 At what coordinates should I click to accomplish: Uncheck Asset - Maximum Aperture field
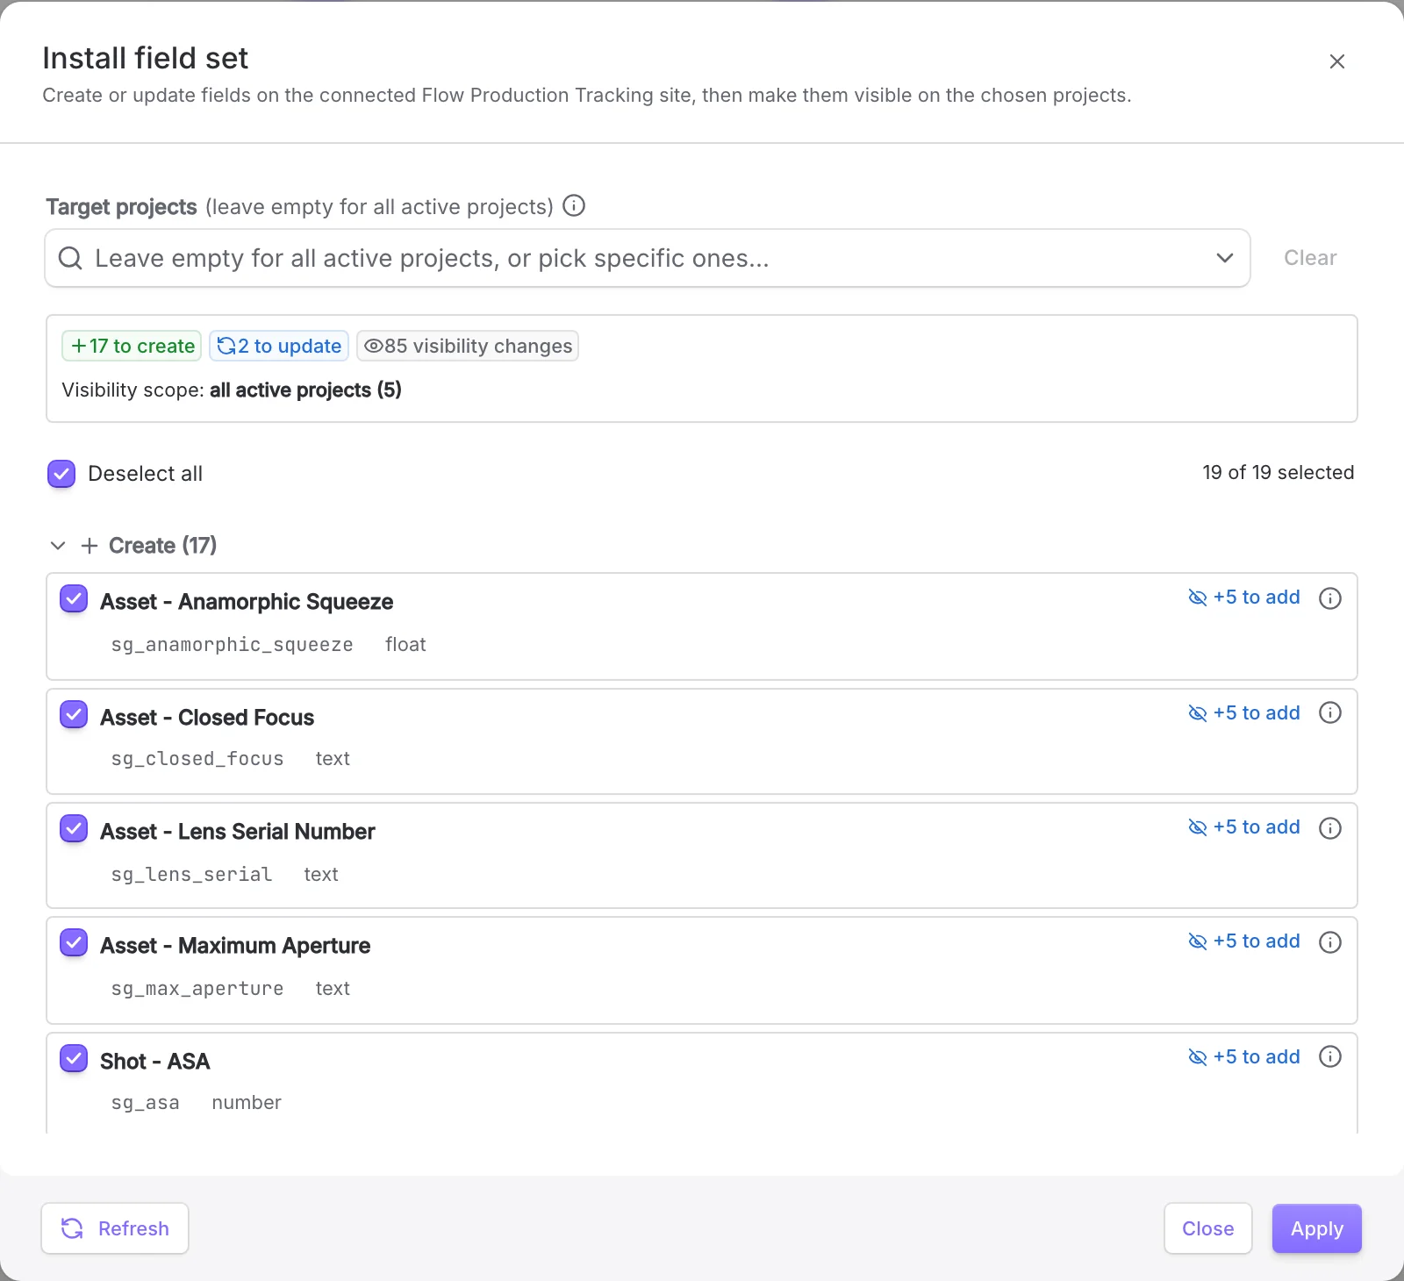(x=74, y=943)
